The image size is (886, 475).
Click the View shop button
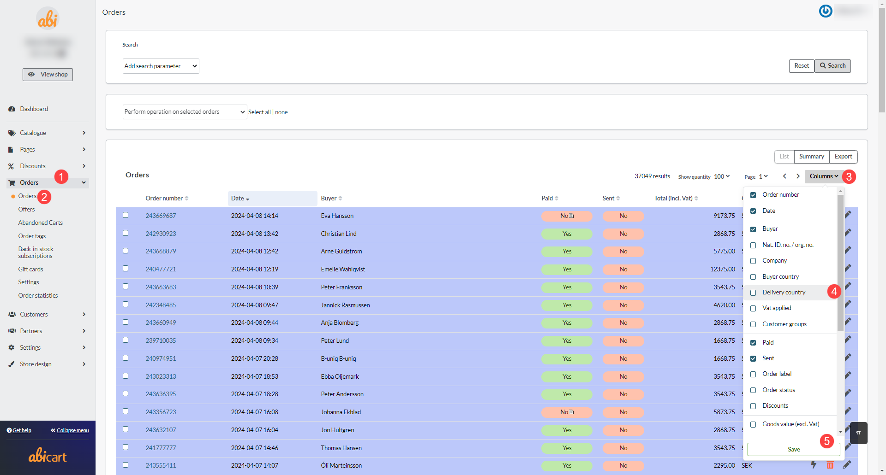coord(48,75)
